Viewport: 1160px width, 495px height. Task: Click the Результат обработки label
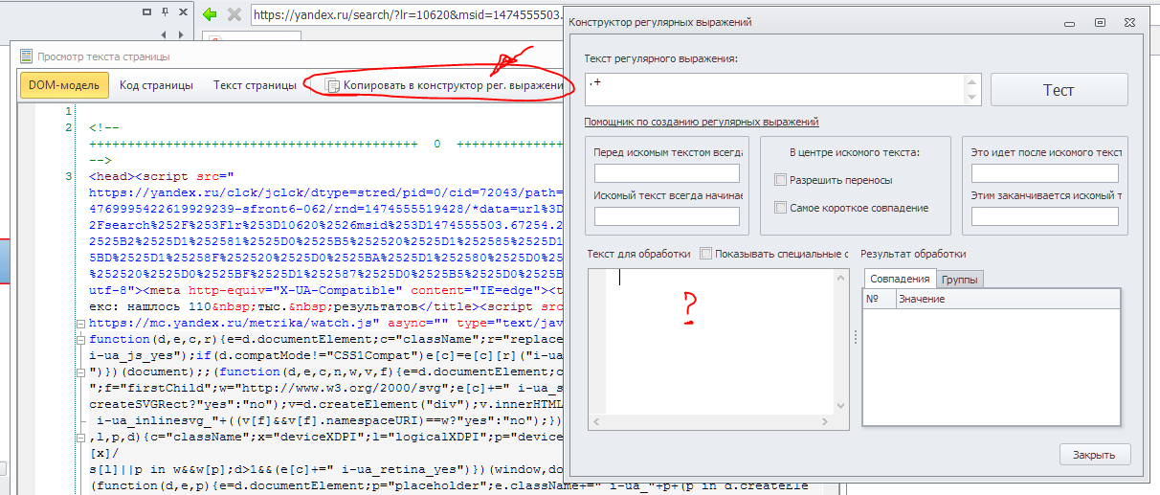(x=913, y=254)
